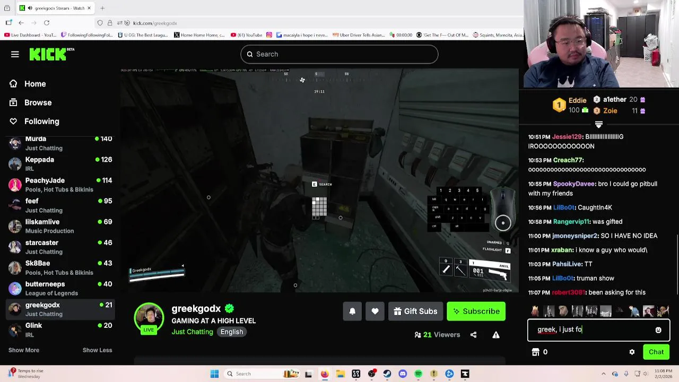Image resolution: width=679 pixels, height=382 pixels.
Task: Click username SpookyDavee in chat
Action: [574, 184]
